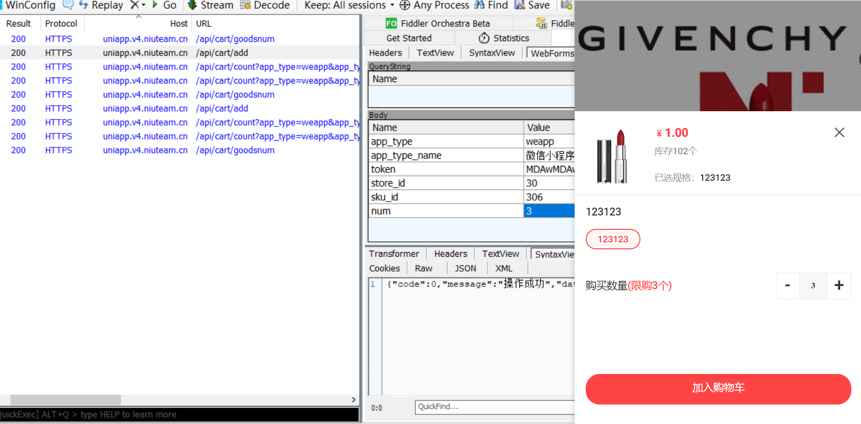
Task: Switch to request SyntaxView inspector tab
Action: (492, 53)
